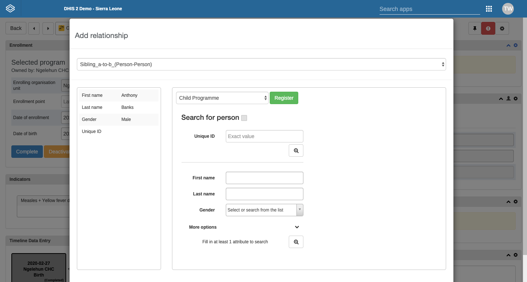
Task: Open the Child Programme dropdown
Action: pyautogui.click(x=222, y=98)
